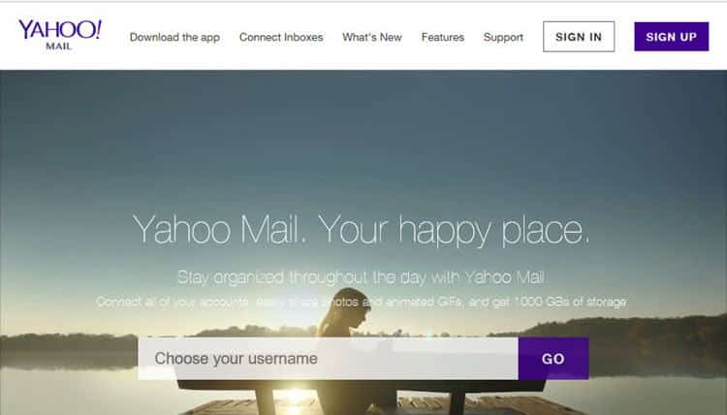
Task: Click the Your happy place headline
Action: pyautogui.click(x=361, y=230)
